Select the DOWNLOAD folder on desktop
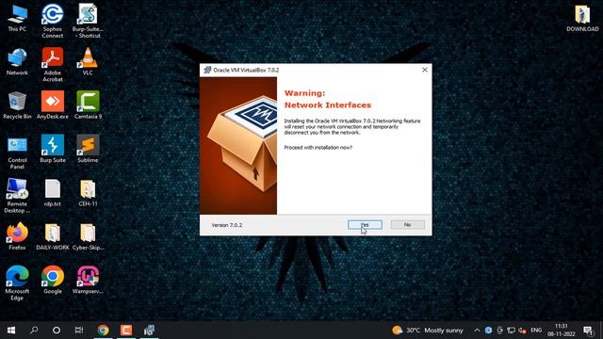Screen dimensions: 603x339 click(x=582, y=18)
